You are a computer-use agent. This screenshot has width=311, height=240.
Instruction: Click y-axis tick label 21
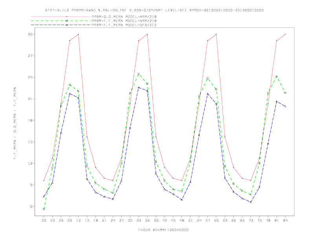[30, 99]
